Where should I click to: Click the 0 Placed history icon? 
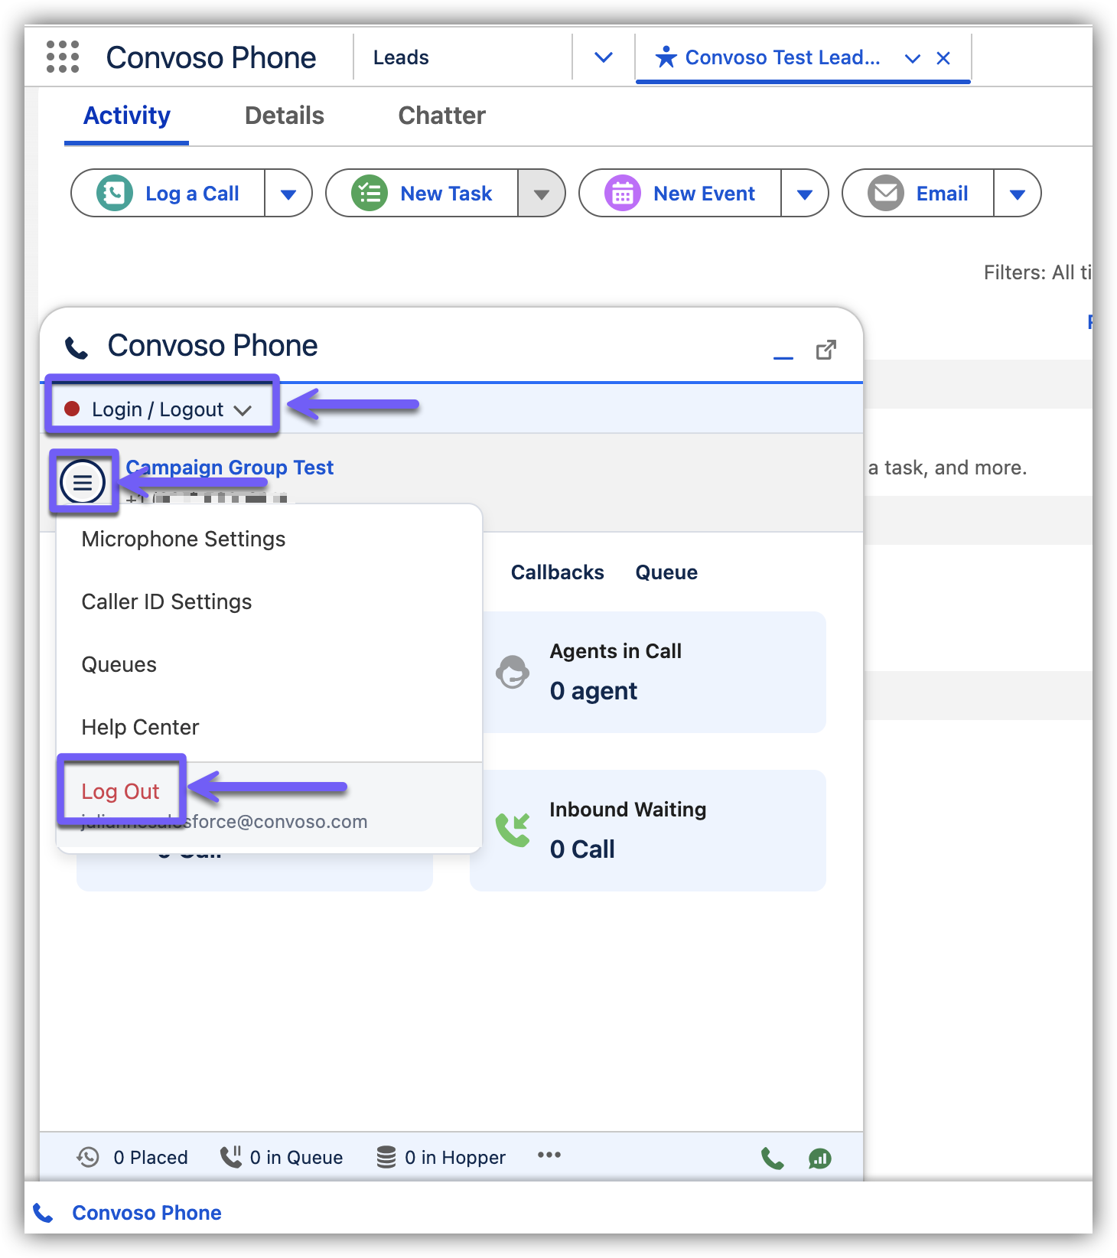(x=88, y=1157)
